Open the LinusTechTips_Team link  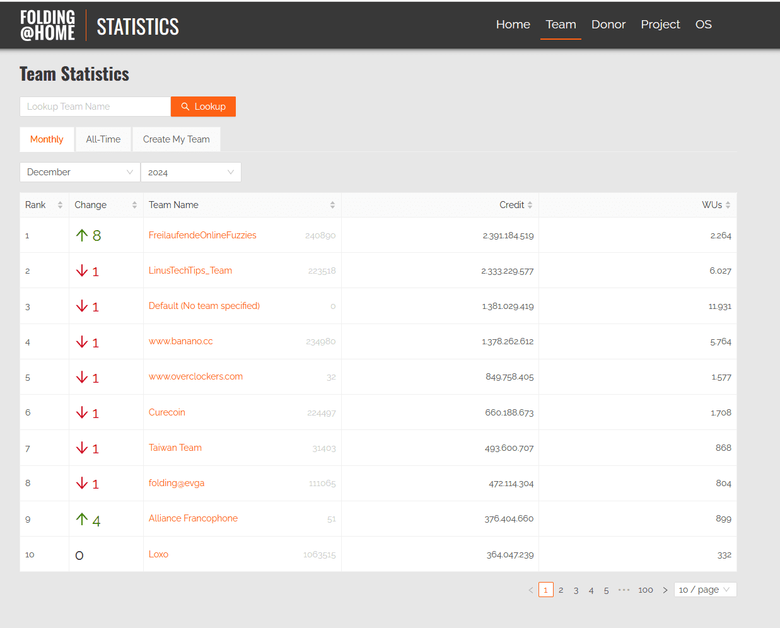pos(190,270)
